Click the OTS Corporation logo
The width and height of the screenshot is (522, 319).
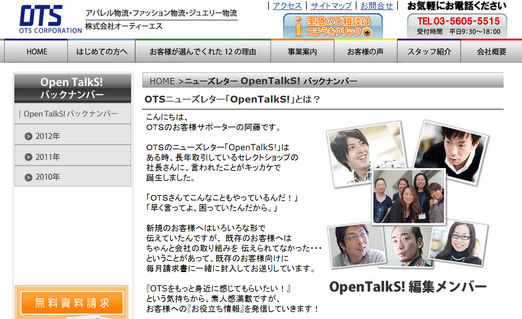[50, 19]
